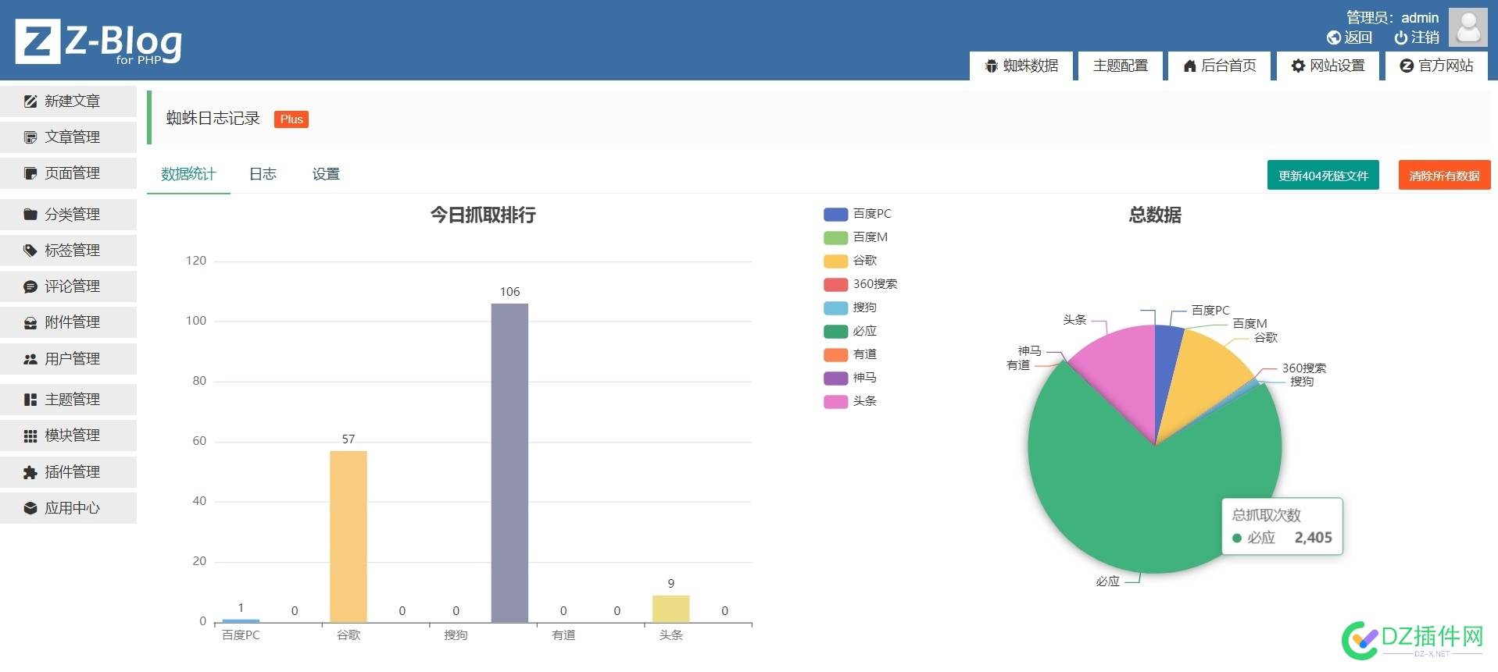Toggle the 搜狗 legend series

tap(850, 308)
